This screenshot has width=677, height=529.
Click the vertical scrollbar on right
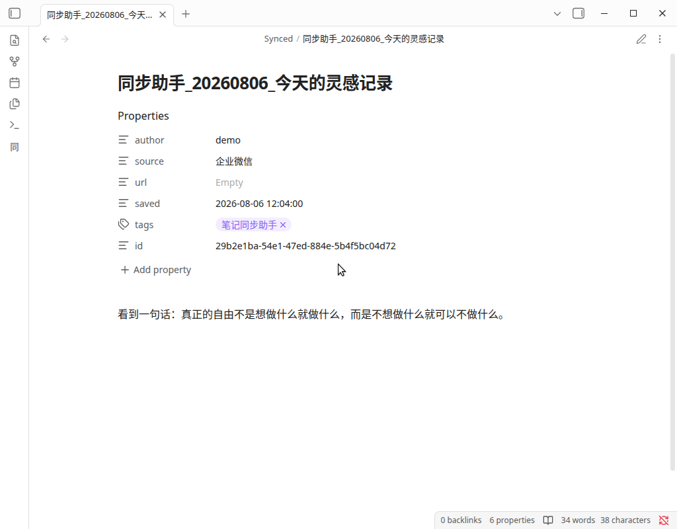[x=672, y=262]
